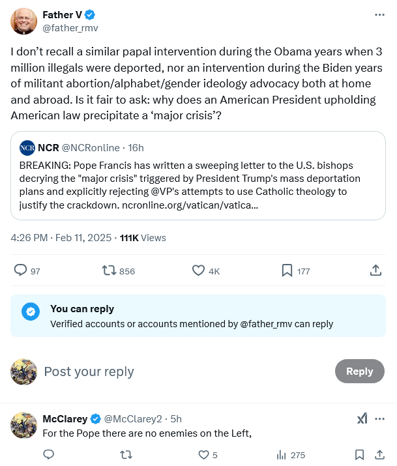This screenshot has width=397, height=466.
Task: Like McClarey's comment
Action: (203, 455)
